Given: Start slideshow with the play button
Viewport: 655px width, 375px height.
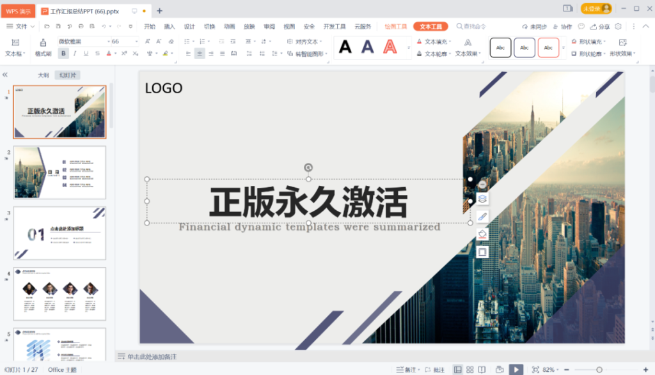Looking at the screenshot, I should click(x=516, y=370).
